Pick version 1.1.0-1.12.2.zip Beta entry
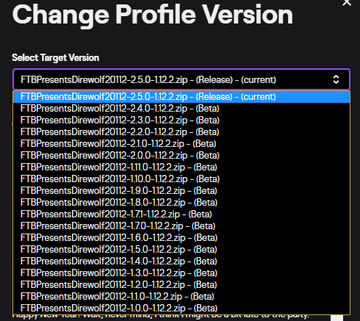 tap(181, 297)
